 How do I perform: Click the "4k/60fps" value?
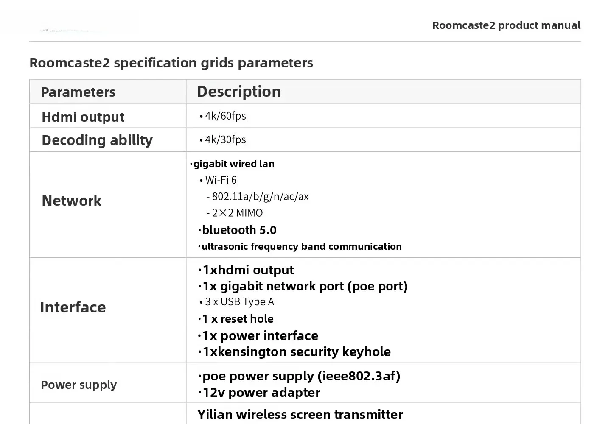[x=225, y=116]
